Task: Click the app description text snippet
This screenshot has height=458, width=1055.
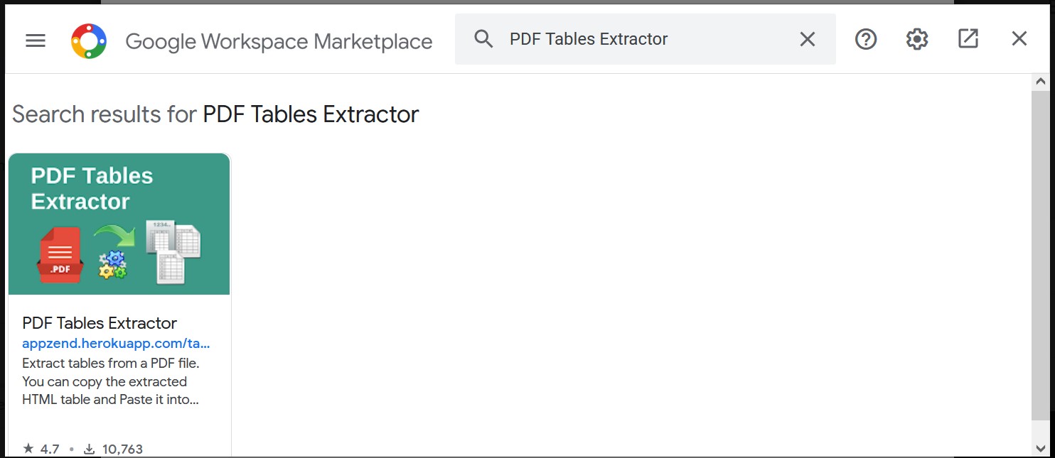Action: point(110,381)
